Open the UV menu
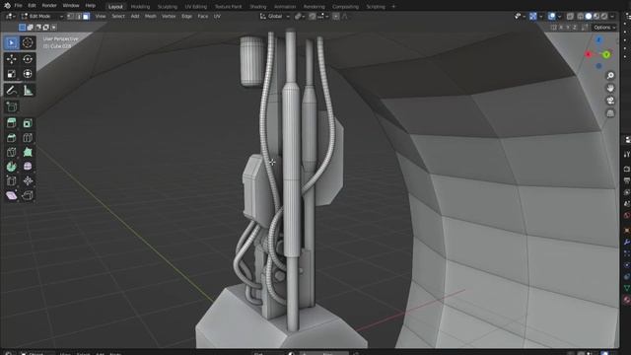The height and width of the screenshot is (355, 631). click(217, 17)
